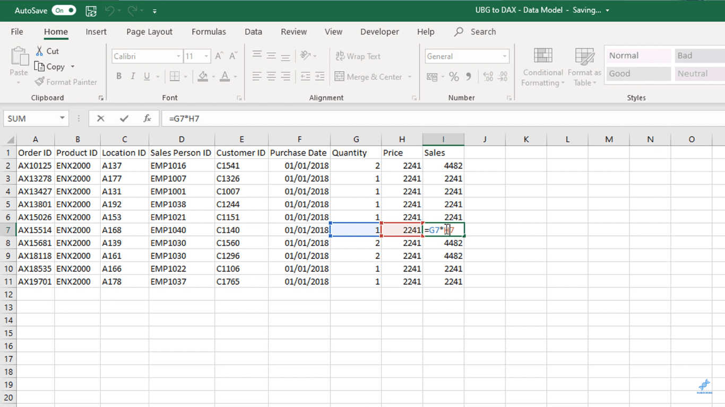Click Increase Font Size icon
Image resolution: width=725 pixels, height=407 pixels.
[219, 56]
